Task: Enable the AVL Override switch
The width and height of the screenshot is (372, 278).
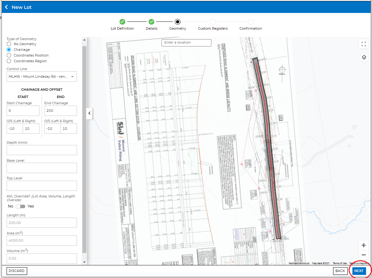Action: pos(21,206)
